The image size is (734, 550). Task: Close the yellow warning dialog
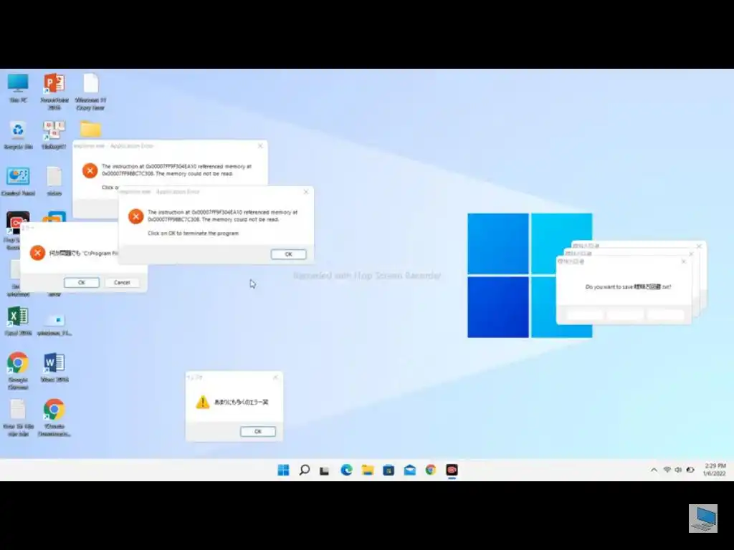point(275,377)
